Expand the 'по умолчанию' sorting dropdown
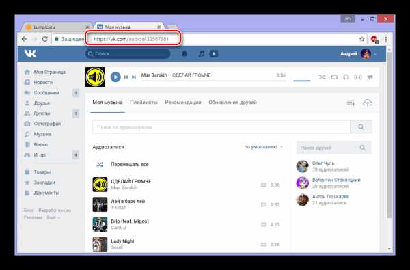Viewport: 410px width, 270px height. tap(263, 147)
